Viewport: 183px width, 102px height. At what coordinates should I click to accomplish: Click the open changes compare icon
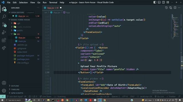pyautogui.click(x=171, y=8)
